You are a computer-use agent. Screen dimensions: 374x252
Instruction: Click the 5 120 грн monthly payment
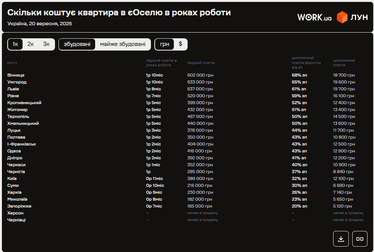(343, 206)
